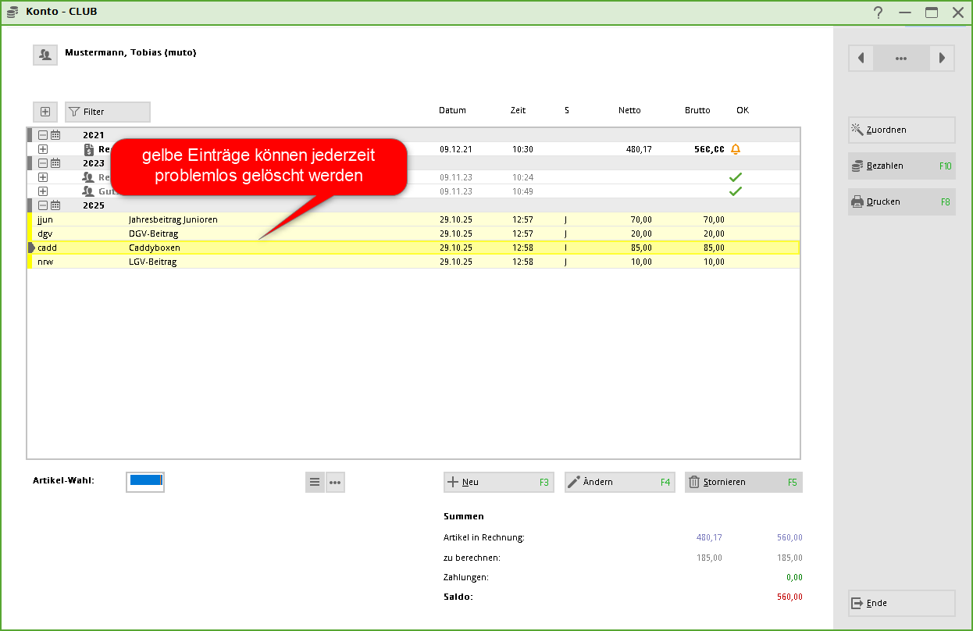Click the person icon beside Mustermann, Tobias
This screenshot has width=973, height=631.
coord(45,55)
